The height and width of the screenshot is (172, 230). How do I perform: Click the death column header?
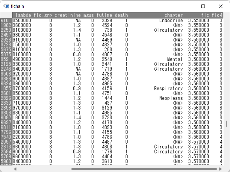(121, 15)
